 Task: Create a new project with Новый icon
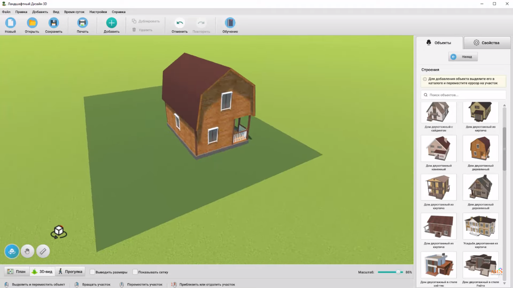tap(10, 23)
